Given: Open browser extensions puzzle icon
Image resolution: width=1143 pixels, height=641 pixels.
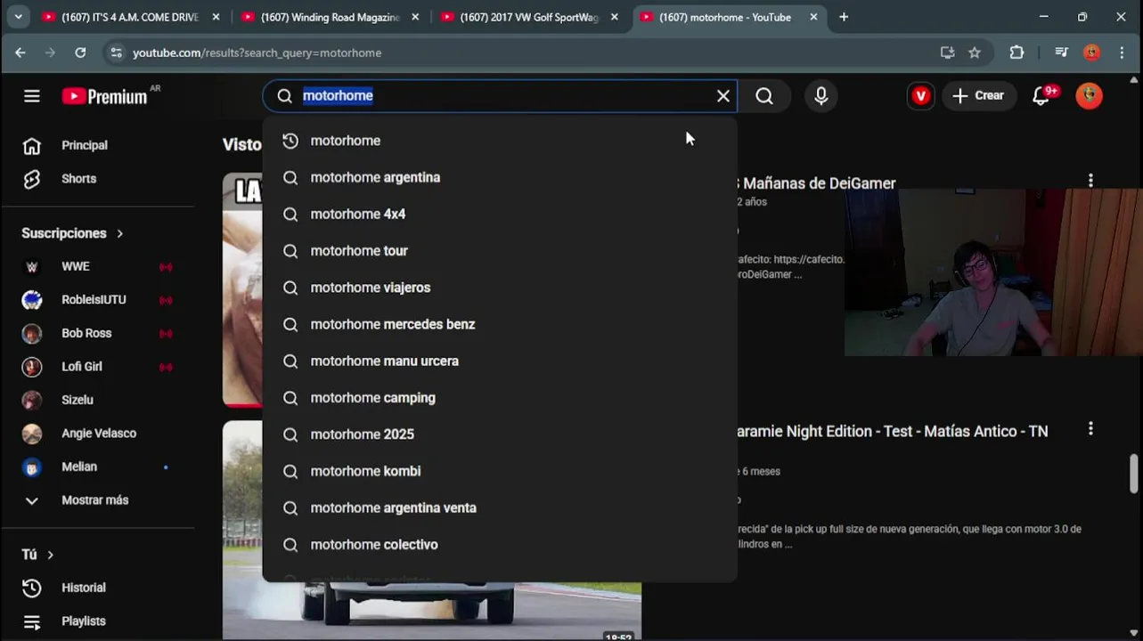Looking at the screenshot, I should coord(1016,53).
